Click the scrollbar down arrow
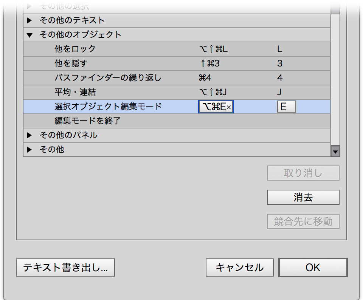This screenshot has height=300, width=363. pyautogui.click(x=335, y=152)
